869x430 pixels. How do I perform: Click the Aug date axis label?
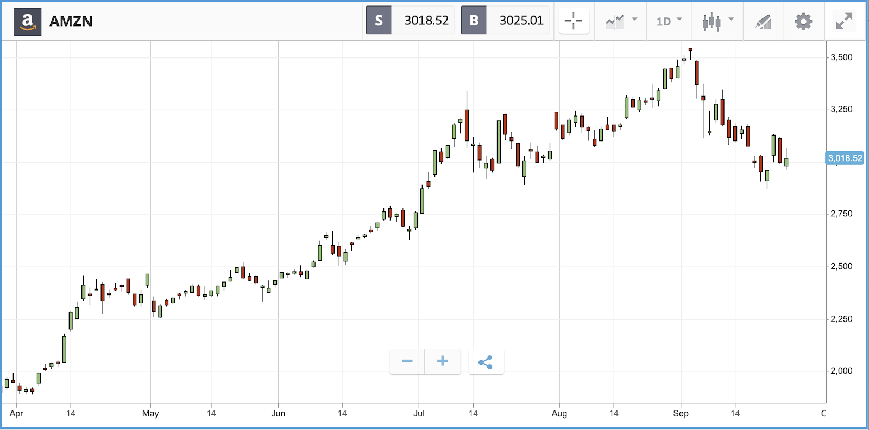point(559,414)
